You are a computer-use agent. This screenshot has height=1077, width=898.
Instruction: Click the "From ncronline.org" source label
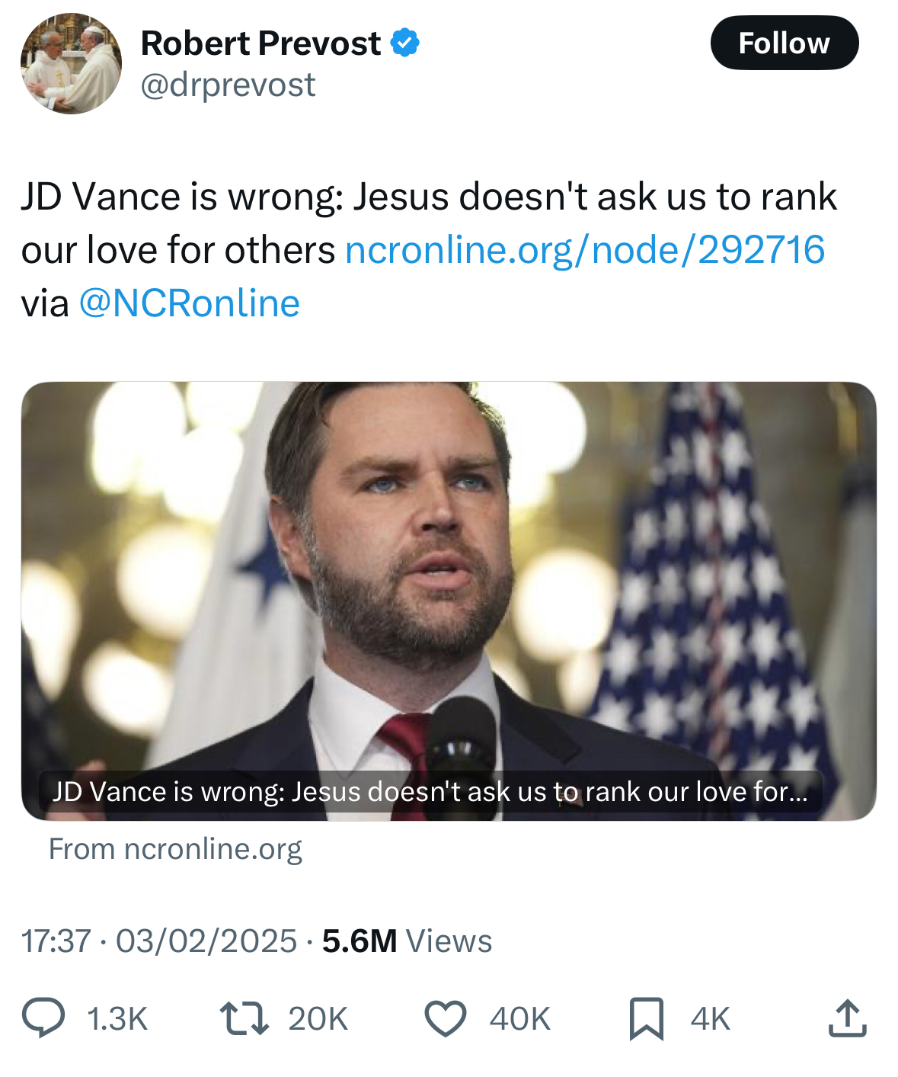coord(175,849)
